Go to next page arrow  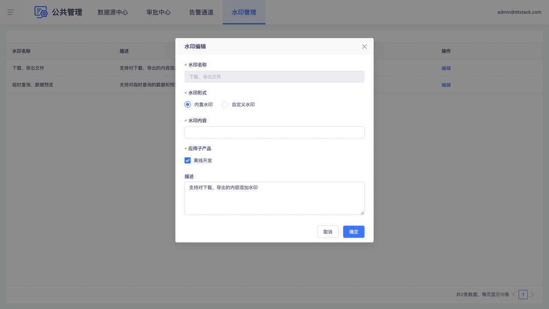[x=532, y=294]
